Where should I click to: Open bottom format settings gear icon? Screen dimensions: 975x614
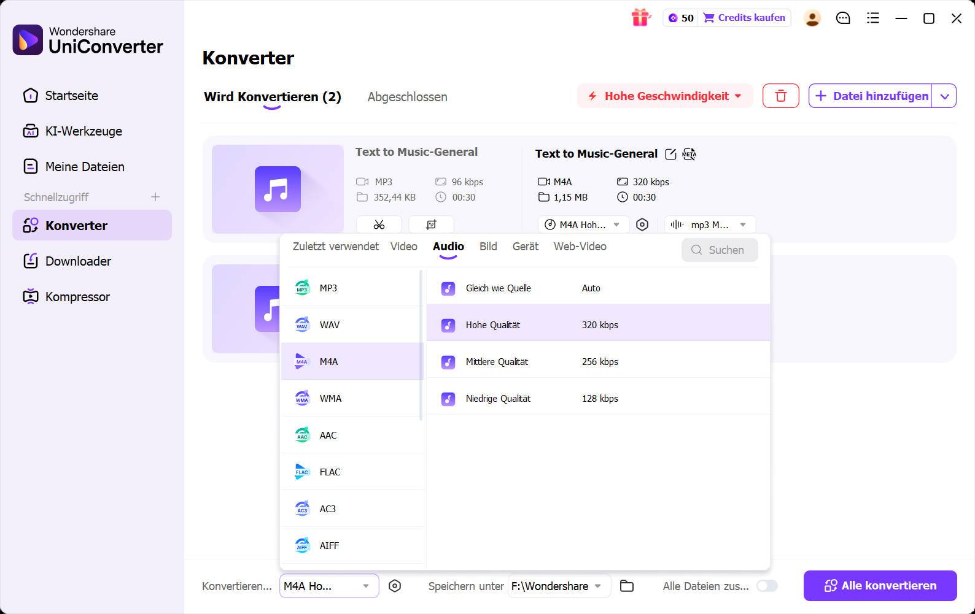395,586
